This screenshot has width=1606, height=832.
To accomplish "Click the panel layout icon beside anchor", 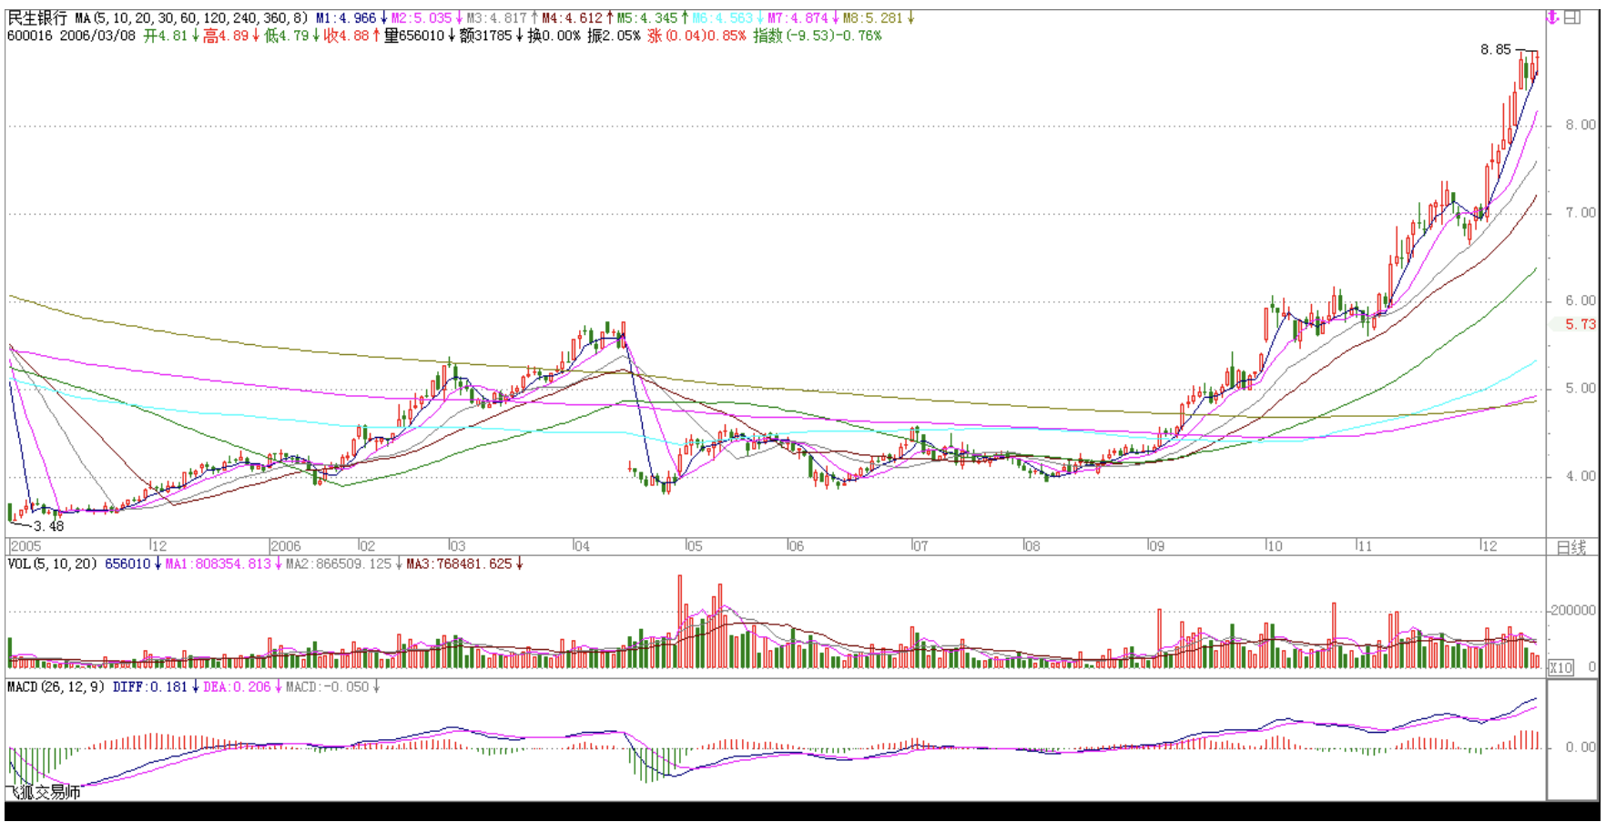I will pos(1572,17).
